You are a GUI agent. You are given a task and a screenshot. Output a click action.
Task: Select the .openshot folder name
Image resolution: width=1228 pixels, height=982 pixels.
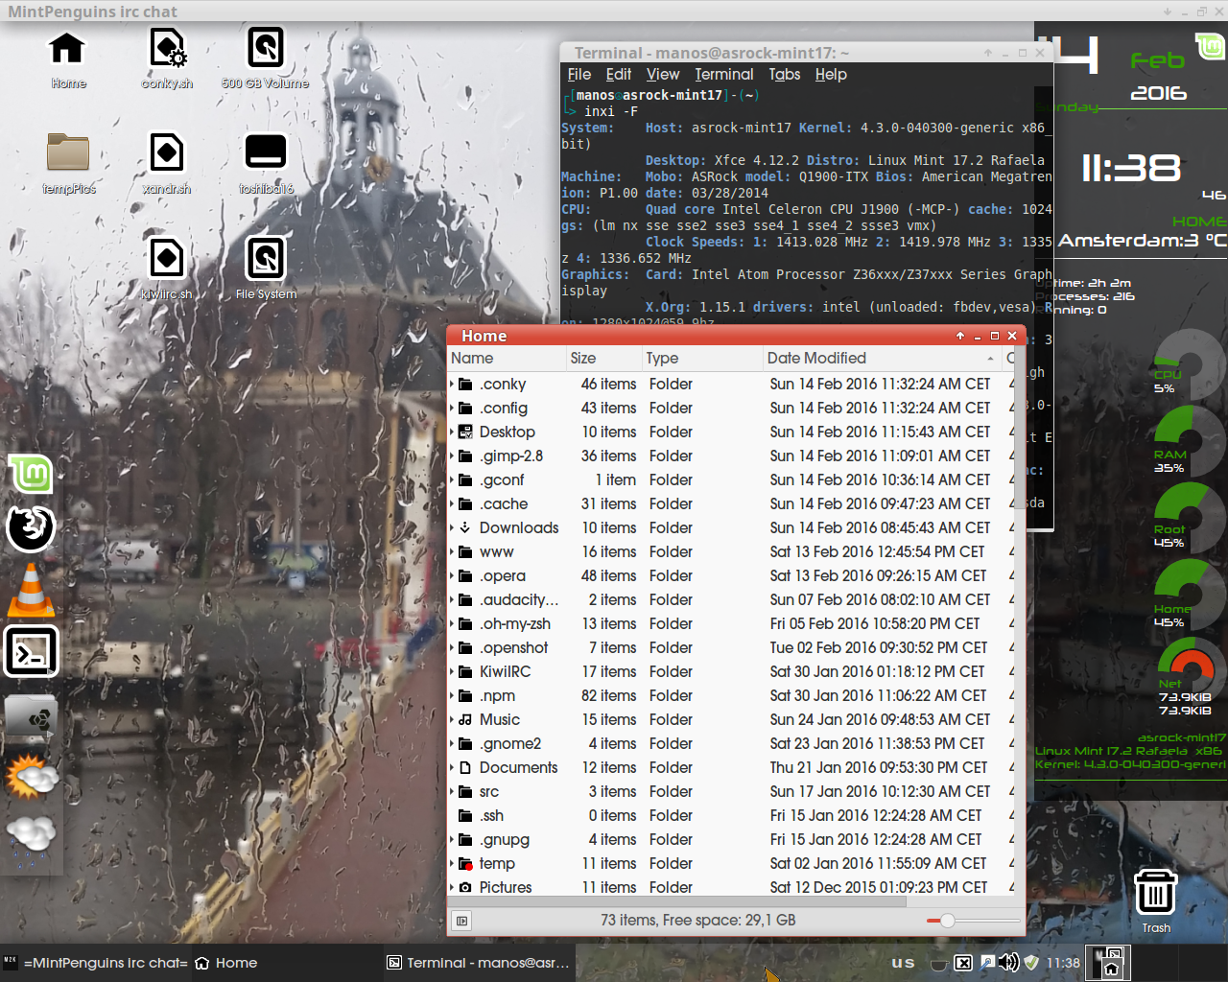pyautogui.click(x=514, y=647)
